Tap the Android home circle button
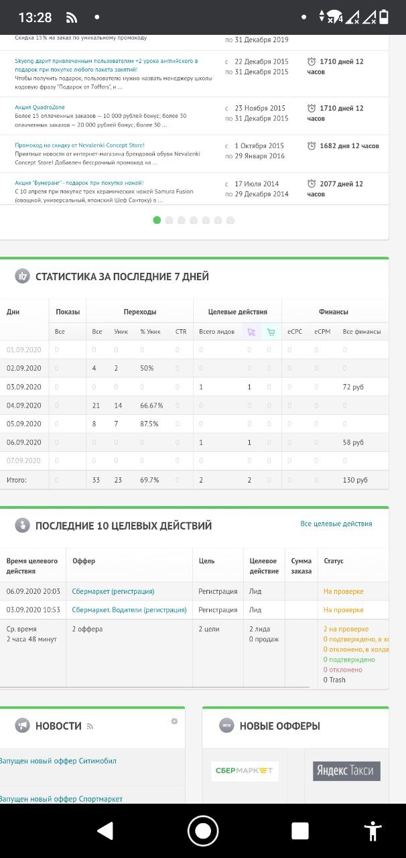The width and height of the screenshot is (406, 858). (203, 831)
